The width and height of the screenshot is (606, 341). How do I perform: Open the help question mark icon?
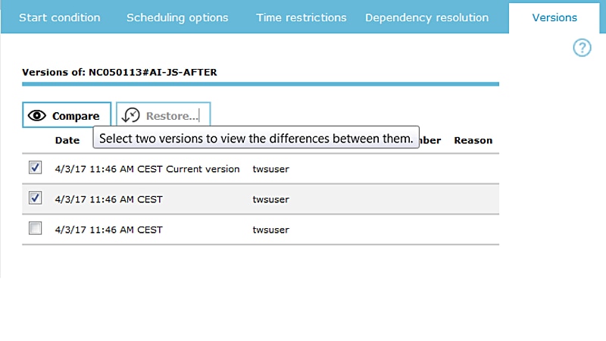(582, 48)
